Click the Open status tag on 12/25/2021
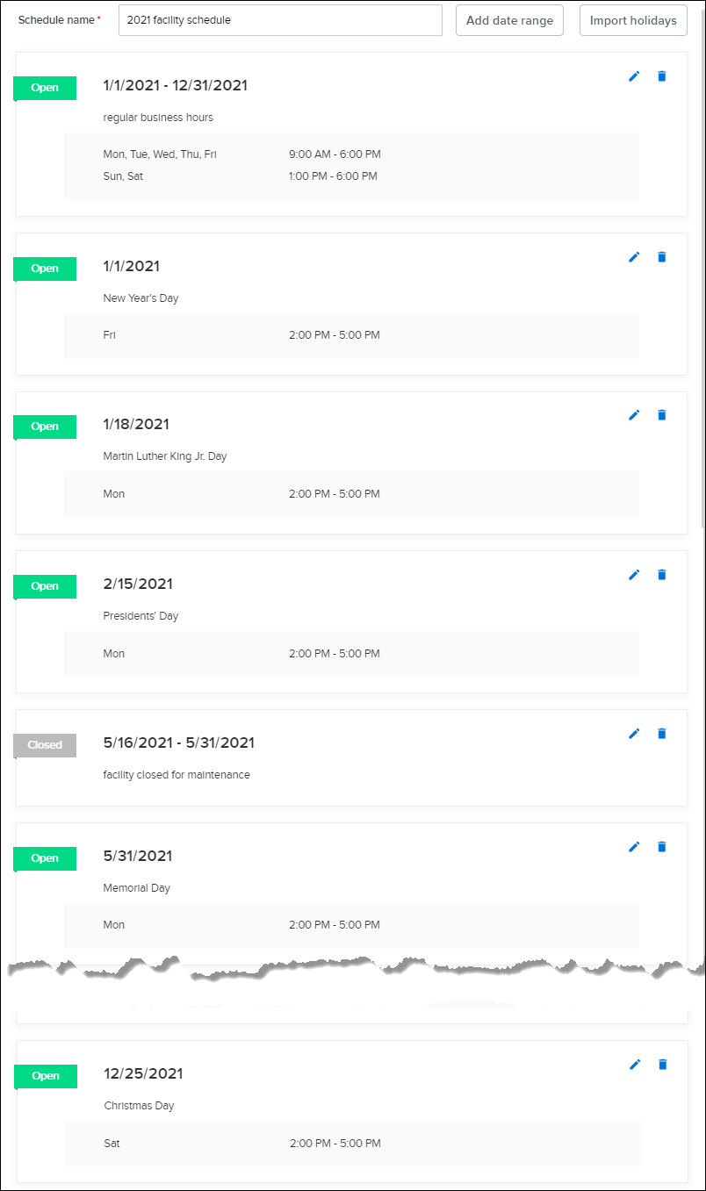 (46, 1076)
